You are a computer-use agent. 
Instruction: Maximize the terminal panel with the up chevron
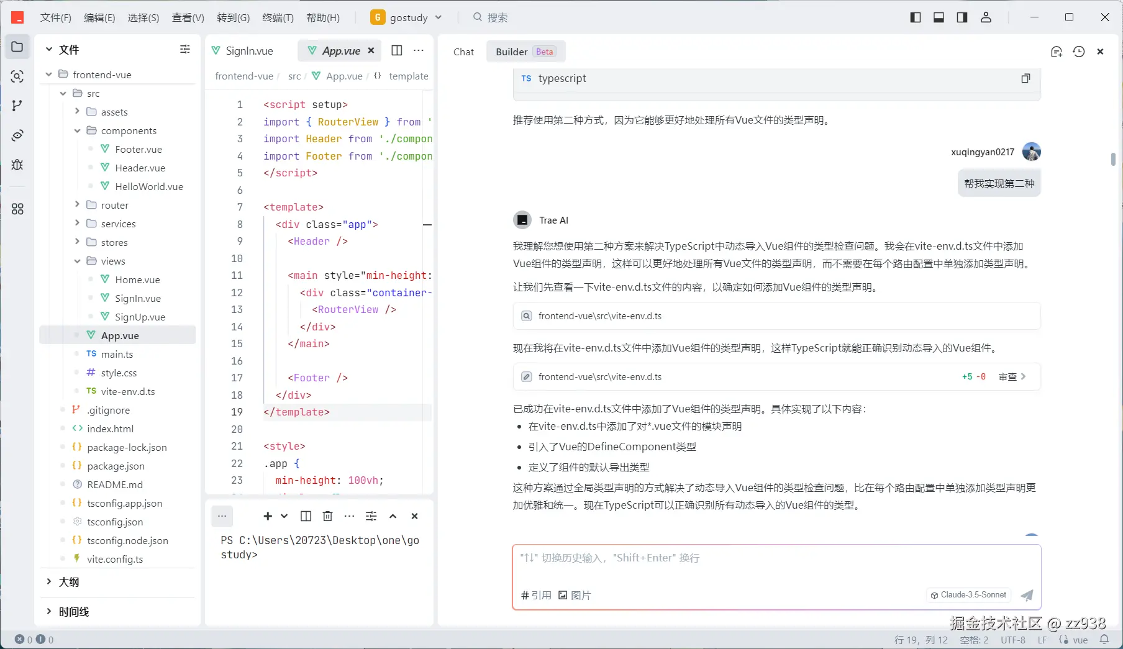393,516
